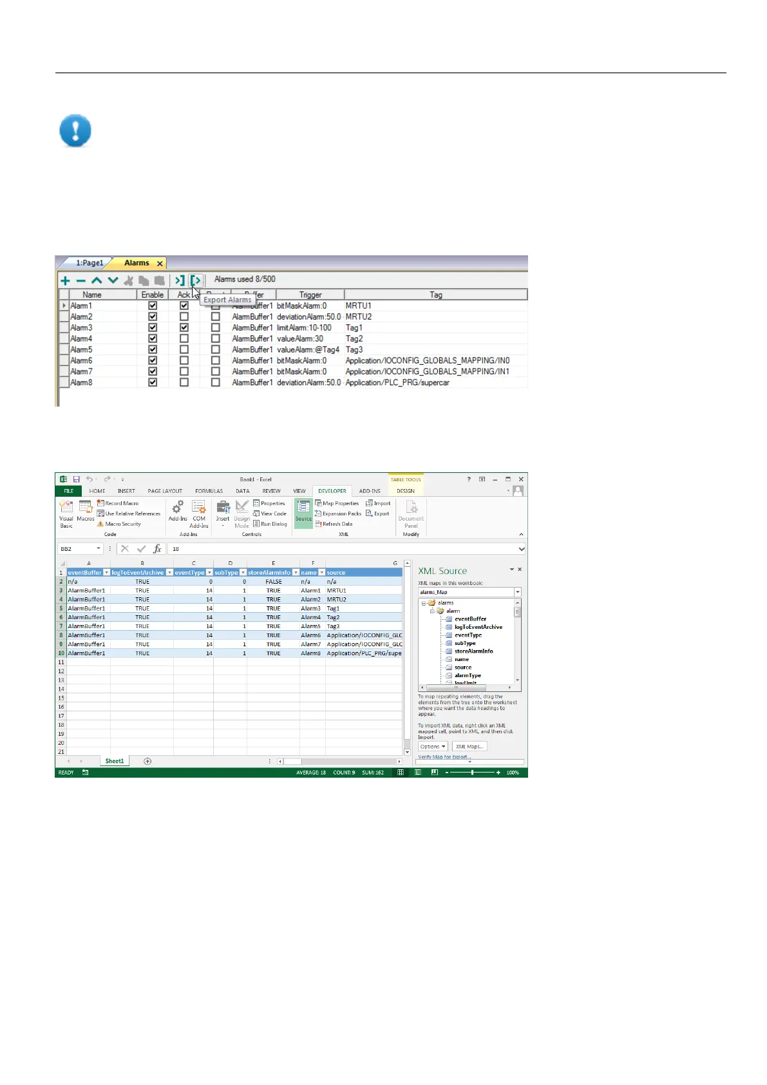Screen dimensions: 767x1085
Task: Switch to the DATA ribbon tab
Action: (243, 491)
